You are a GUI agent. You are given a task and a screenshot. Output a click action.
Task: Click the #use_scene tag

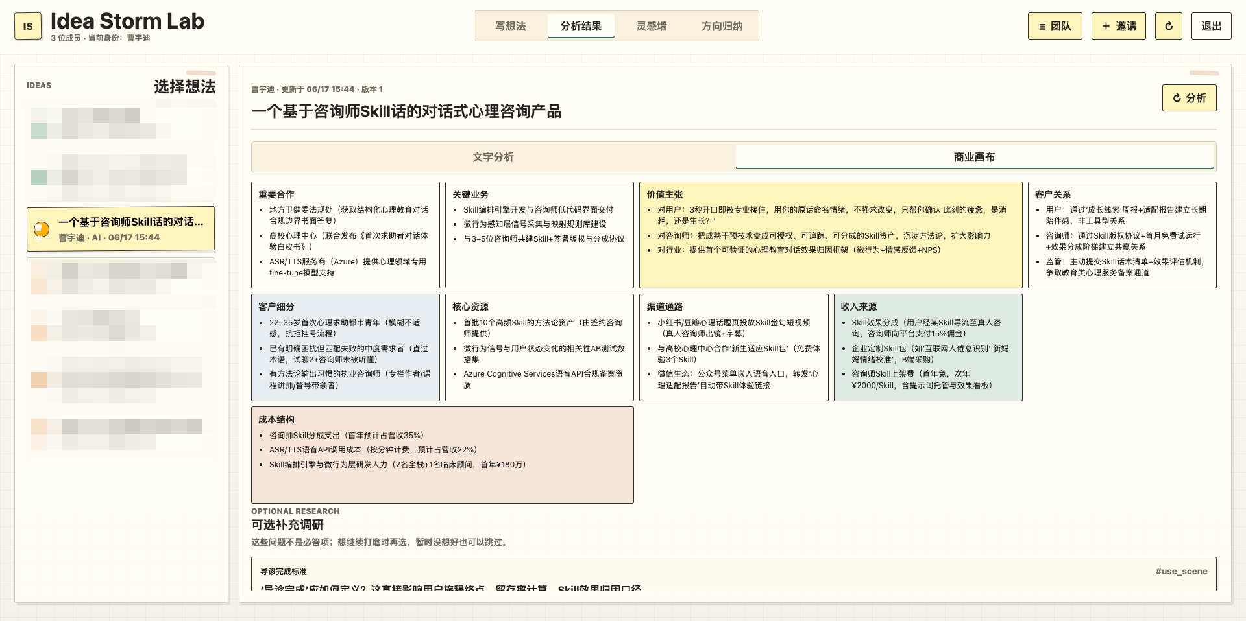(1181, 571)
